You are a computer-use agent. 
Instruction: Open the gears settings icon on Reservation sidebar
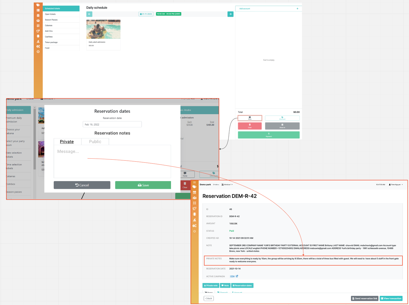click(195, 226)
